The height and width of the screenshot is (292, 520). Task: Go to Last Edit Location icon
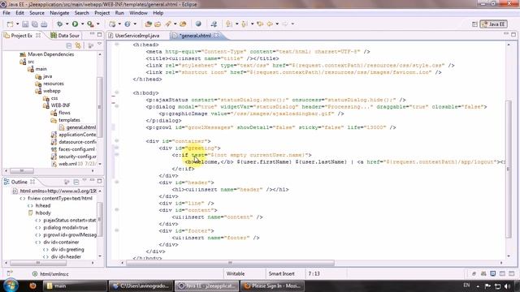click(260, 24)
